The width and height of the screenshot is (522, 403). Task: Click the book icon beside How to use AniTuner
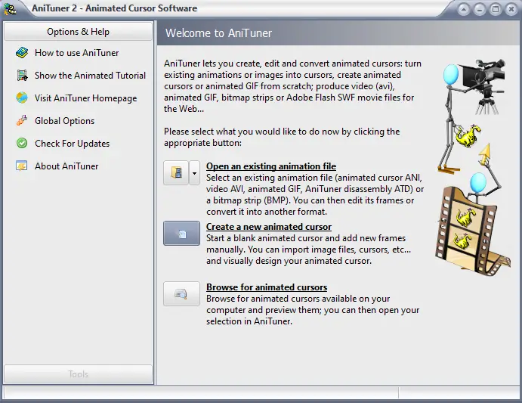22,53
